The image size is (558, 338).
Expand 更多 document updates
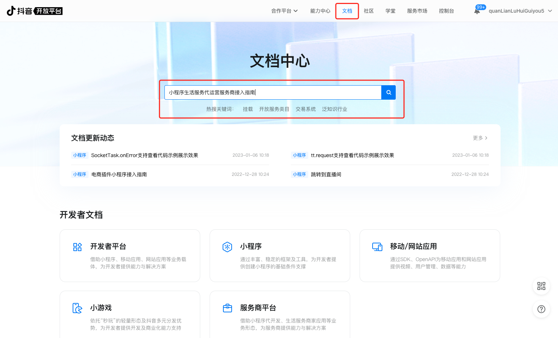pyautogui.click(x=480, y=138)
